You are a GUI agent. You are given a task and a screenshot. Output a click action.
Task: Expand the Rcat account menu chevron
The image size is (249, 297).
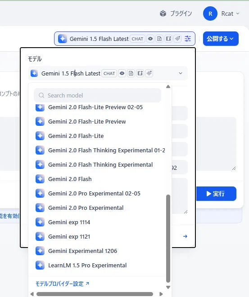pos(238,13)
